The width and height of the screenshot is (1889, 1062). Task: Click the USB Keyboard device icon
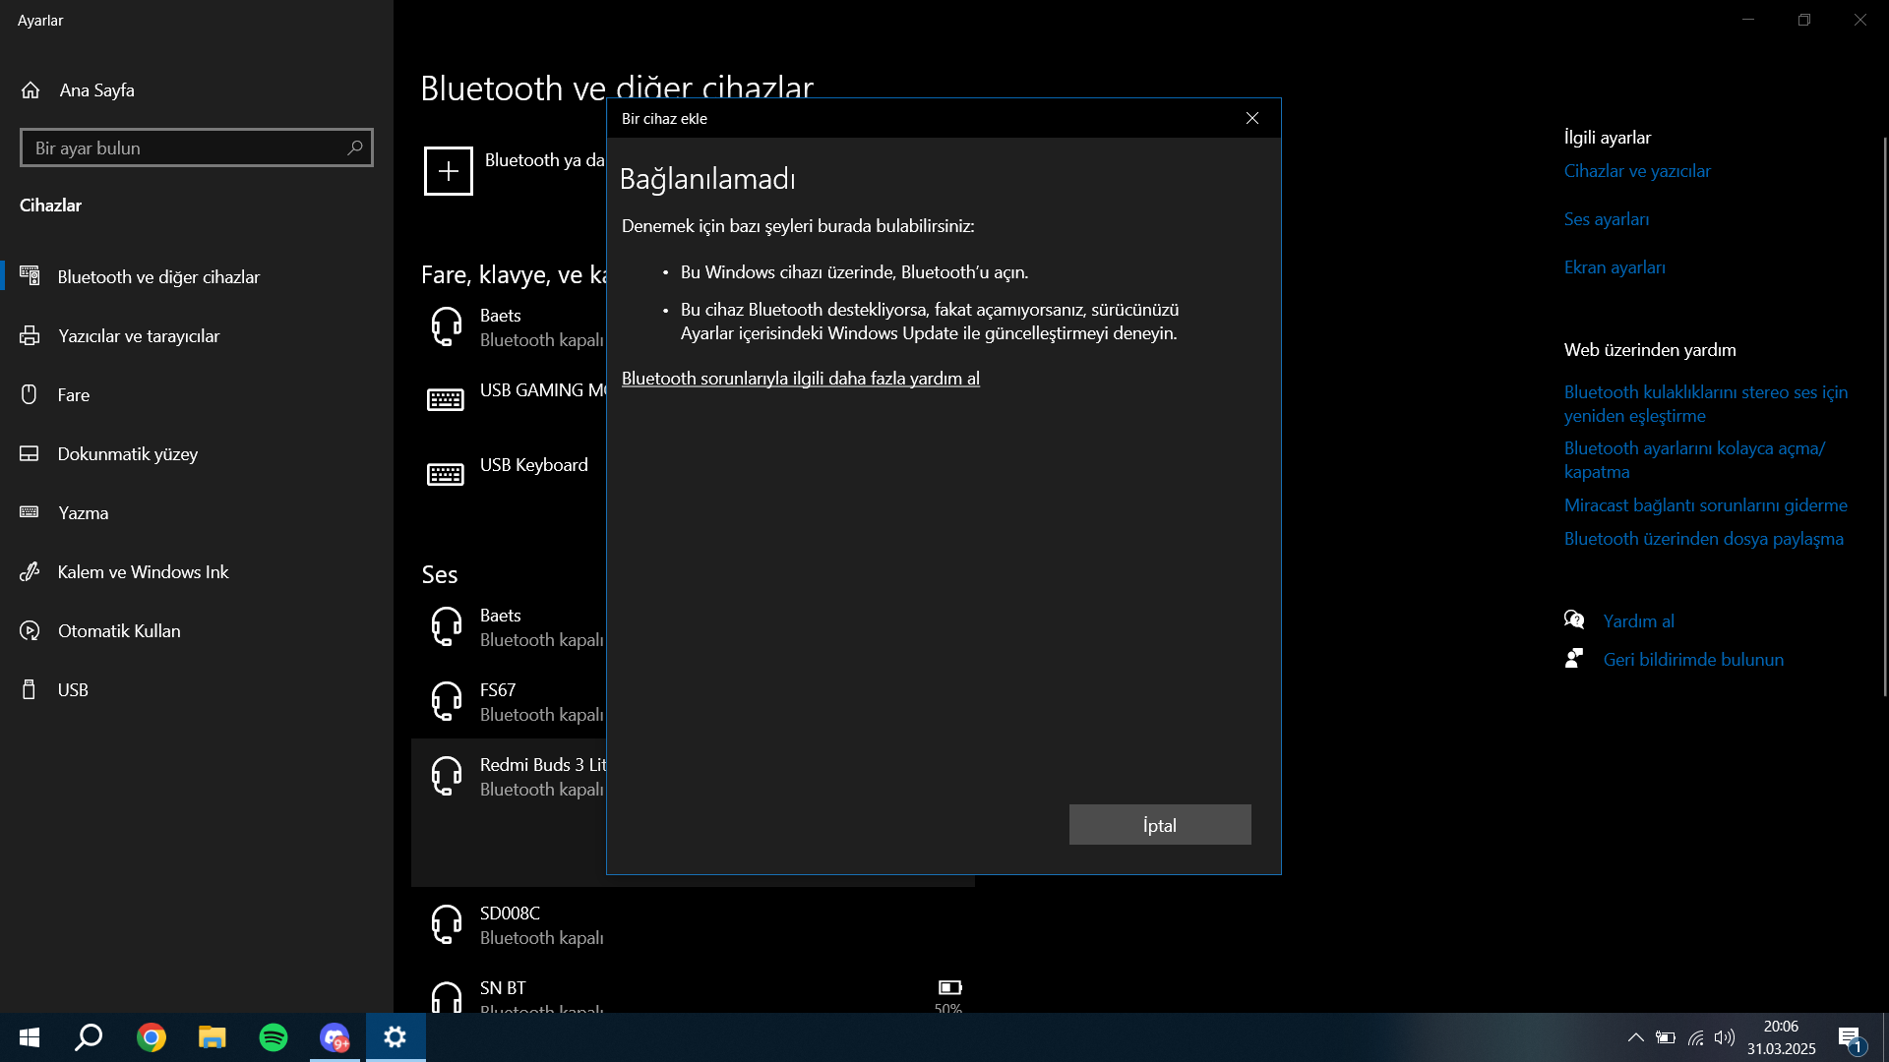[446, 474]
